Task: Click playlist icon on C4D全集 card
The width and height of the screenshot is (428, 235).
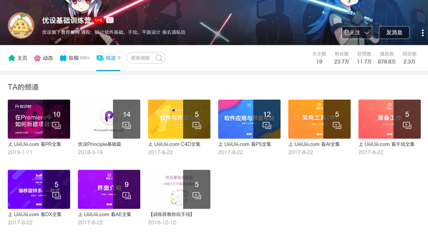Action: click(197, 125)
